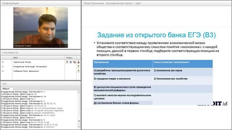Click cell '1) экономика как наука'
232x130 pixels.
(183, 72)
